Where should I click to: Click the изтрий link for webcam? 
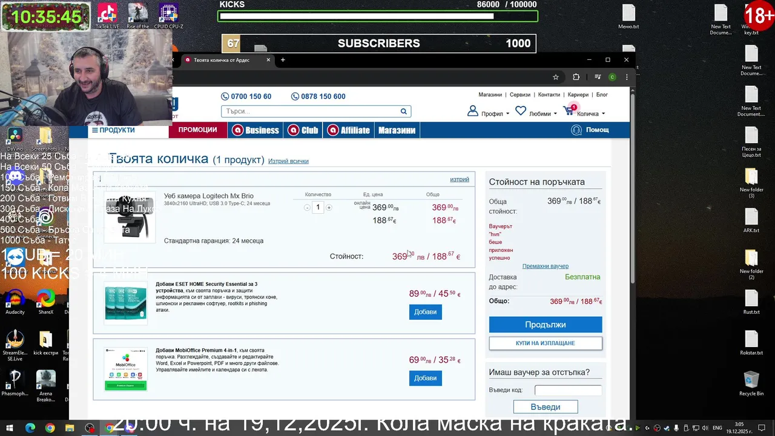pos(460,179)
